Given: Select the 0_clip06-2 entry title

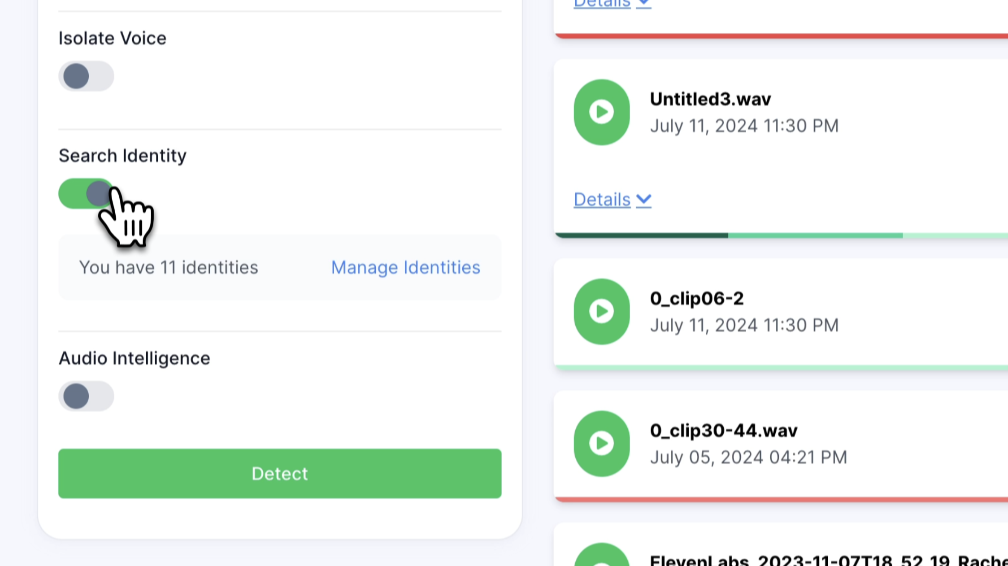Looking at the screenshot, I should (x=696, y=298).
